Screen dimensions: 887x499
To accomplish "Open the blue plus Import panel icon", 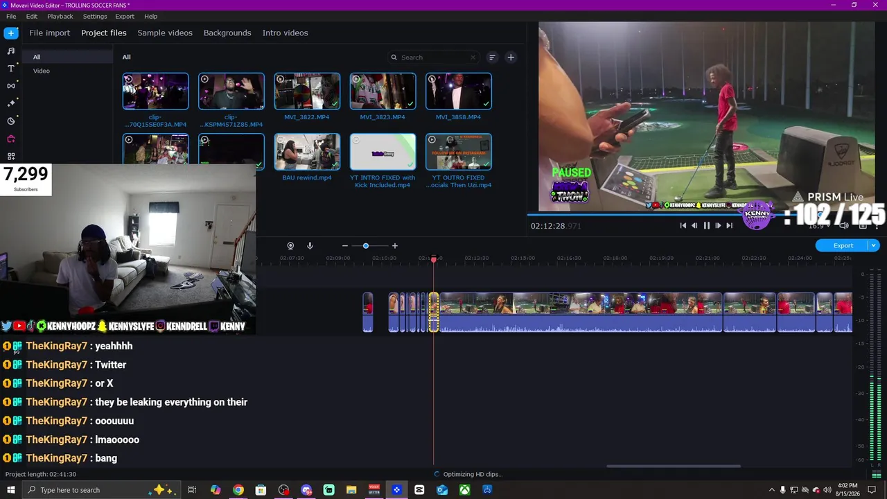I will (11, 33).
